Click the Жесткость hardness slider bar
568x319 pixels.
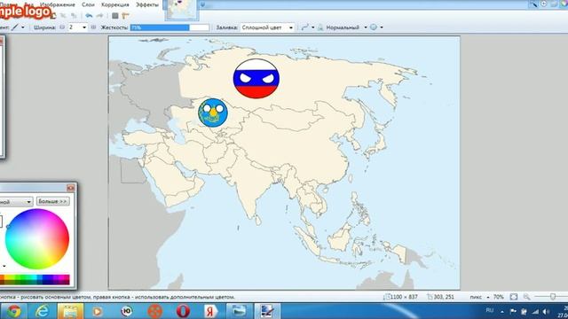point(170,27)
